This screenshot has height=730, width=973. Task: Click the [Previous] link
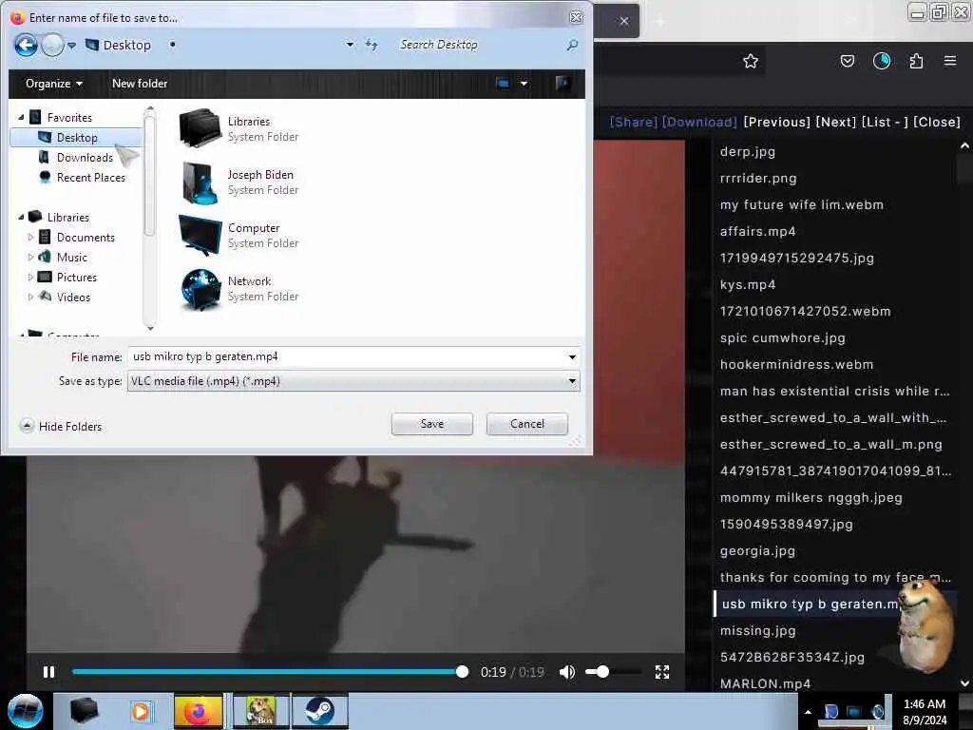[x=776, y=122]
